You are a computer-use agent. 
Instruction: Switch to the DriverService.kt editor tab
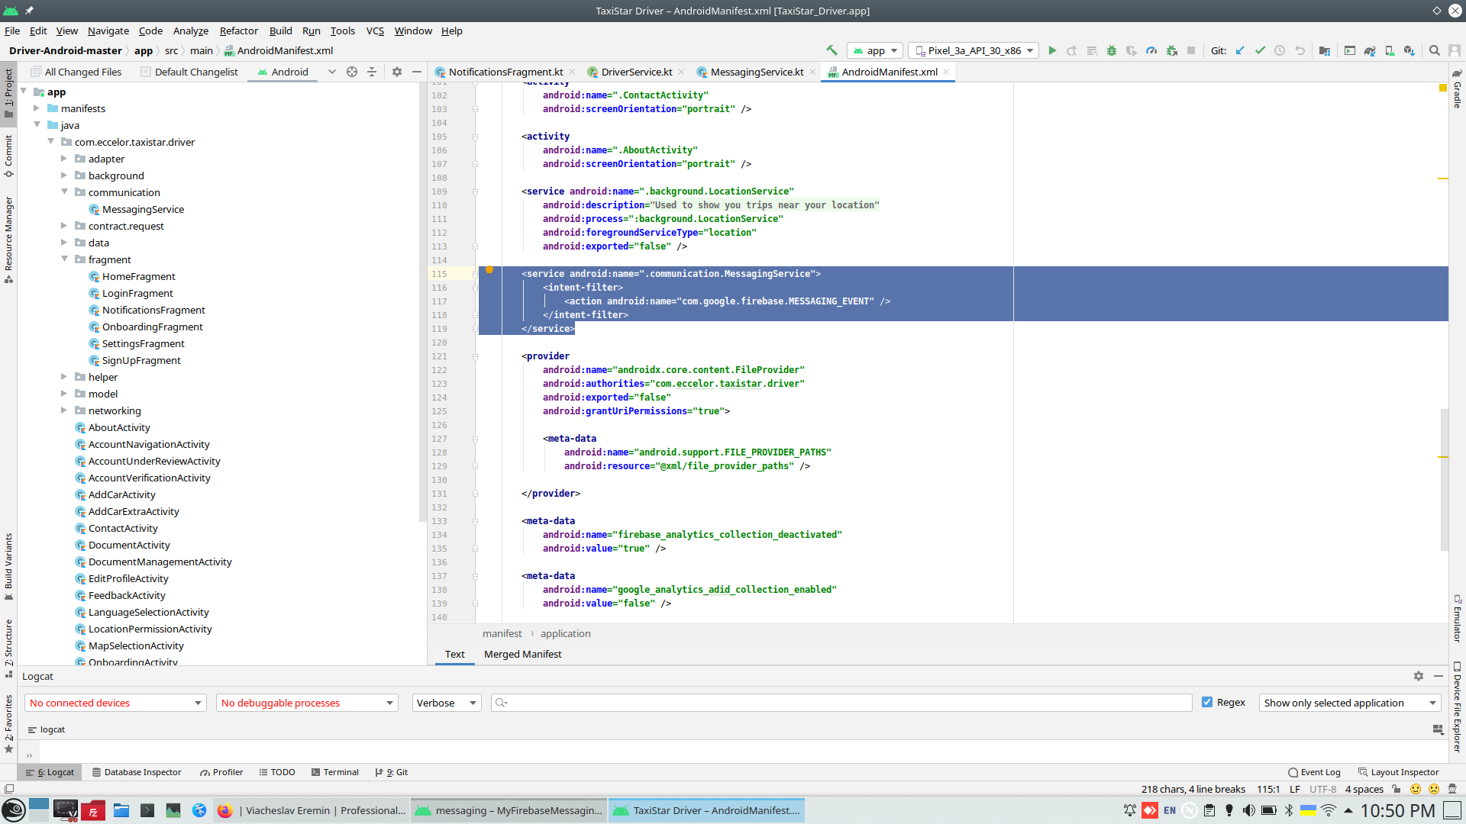coord(636,72)
